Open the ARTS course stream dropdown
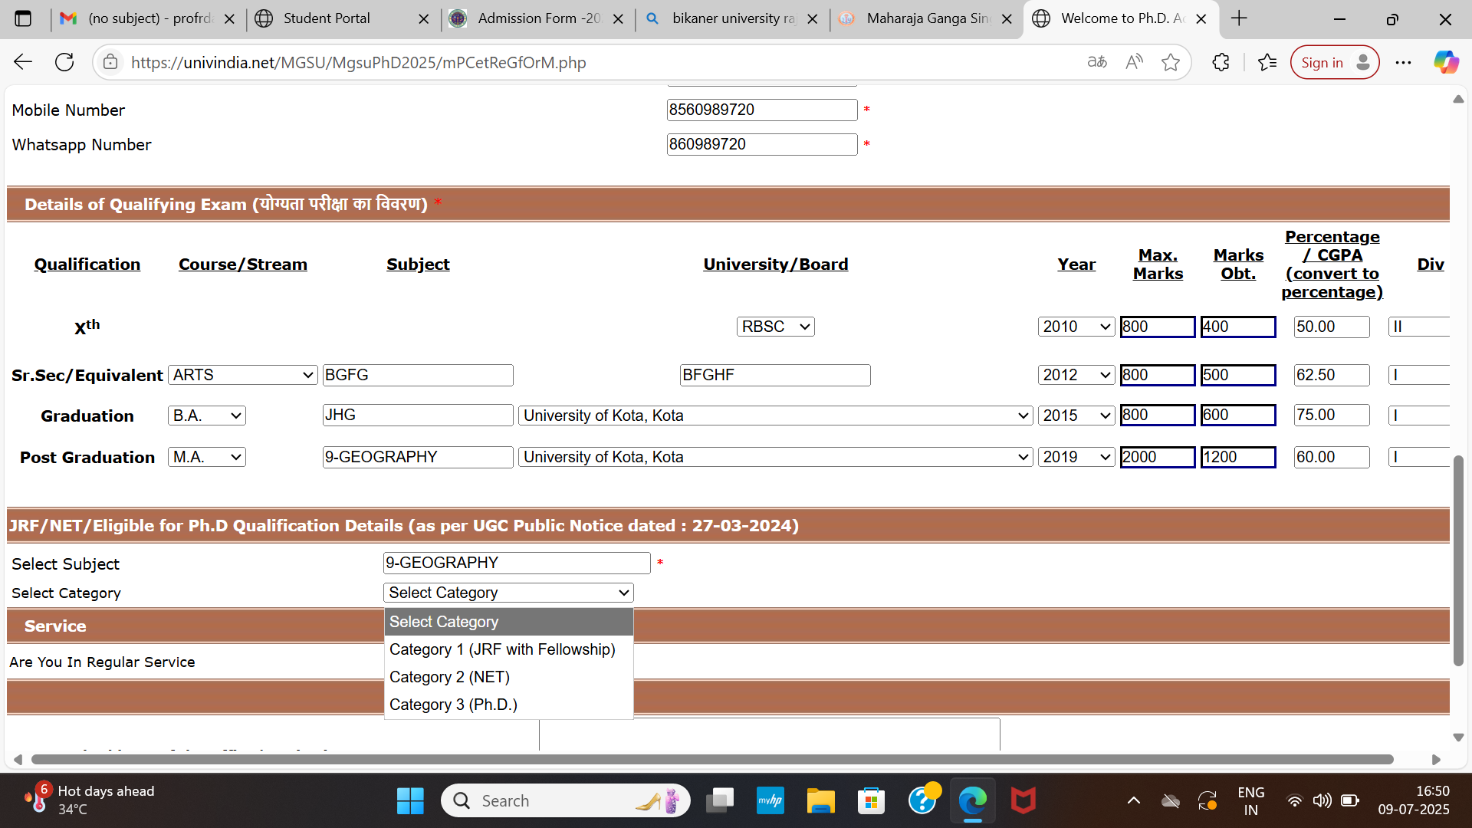The width and height of the screenshot is (1472, 828). (242, 375)
